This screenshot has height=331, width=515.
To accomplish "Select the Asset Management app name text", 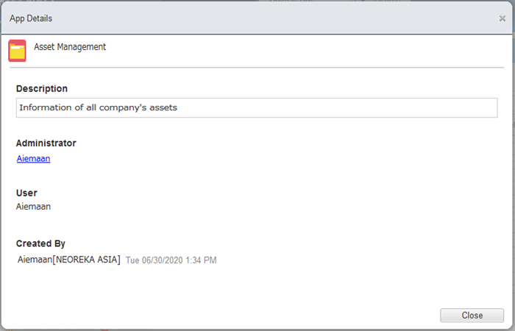I will [70, 47].
